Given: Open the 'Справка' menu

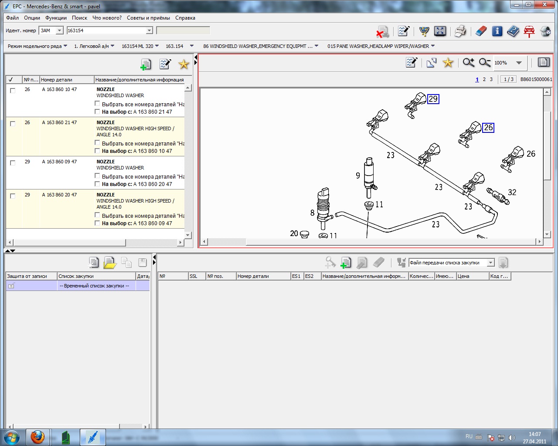Looking at the screenshot, I should pyautogui.click(x=185, y=18).
